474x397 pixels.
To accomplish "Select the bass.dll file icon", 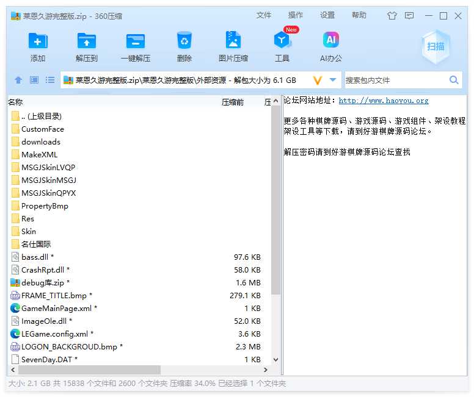I will pyautogui.click(x=15, y=257).
